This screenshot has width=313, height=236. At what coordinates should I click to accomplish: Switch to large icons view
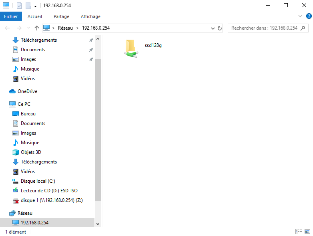click(x=307, y=232)
